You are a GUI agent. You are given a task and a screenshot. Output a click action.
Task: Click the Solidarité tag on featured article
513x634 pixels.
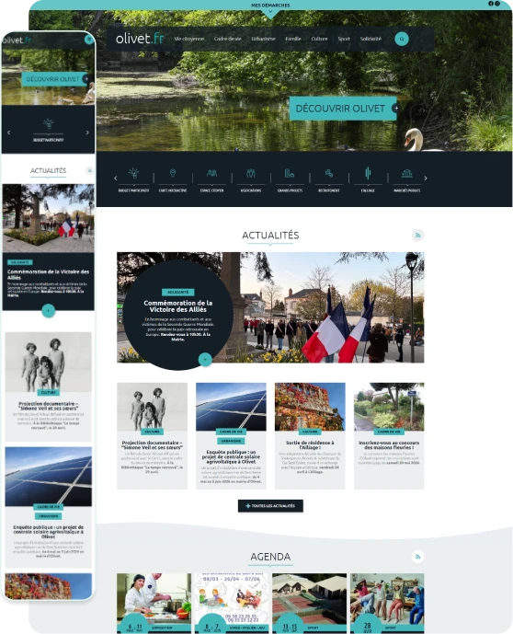(x=178, y=292)
